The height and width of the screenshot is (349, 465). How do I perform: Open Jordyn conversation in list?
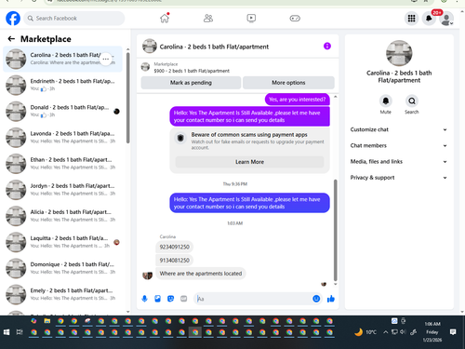[x=62, y=190]
